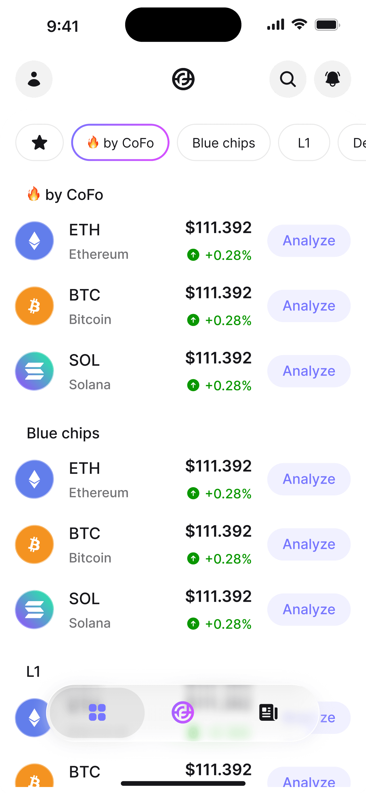
Task: Tap the Ethereum coin icon under by CoFo
Action: (x=35, y=241)
